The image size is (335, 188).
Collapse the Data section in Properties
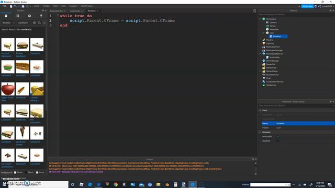(x=260, y=110)
